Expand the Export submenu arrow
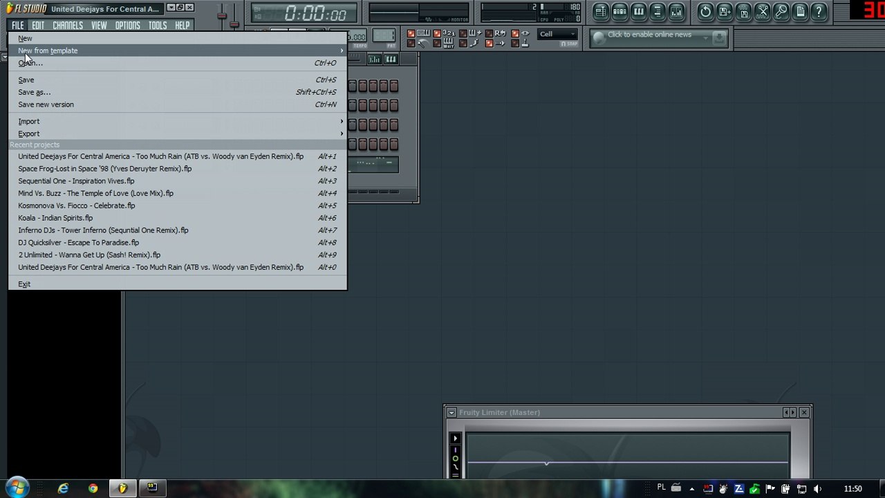The height and width of the screenshot is (498, 885). coord(342,133)
